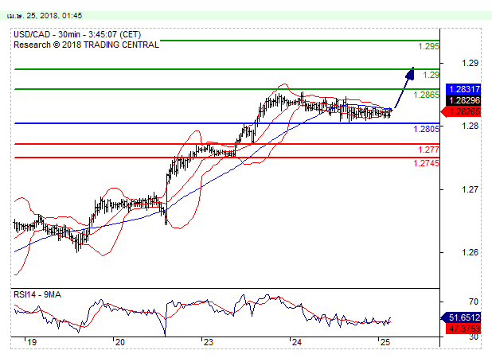The height and width of the screenshot is (358, 492).
Task: Click the green resistance label 1.295
Action: (428, 46)
